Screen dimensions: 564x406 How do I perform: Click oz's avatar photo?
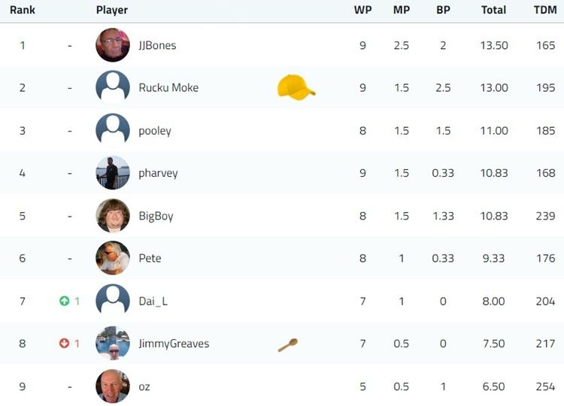click(x=113, y=386)
